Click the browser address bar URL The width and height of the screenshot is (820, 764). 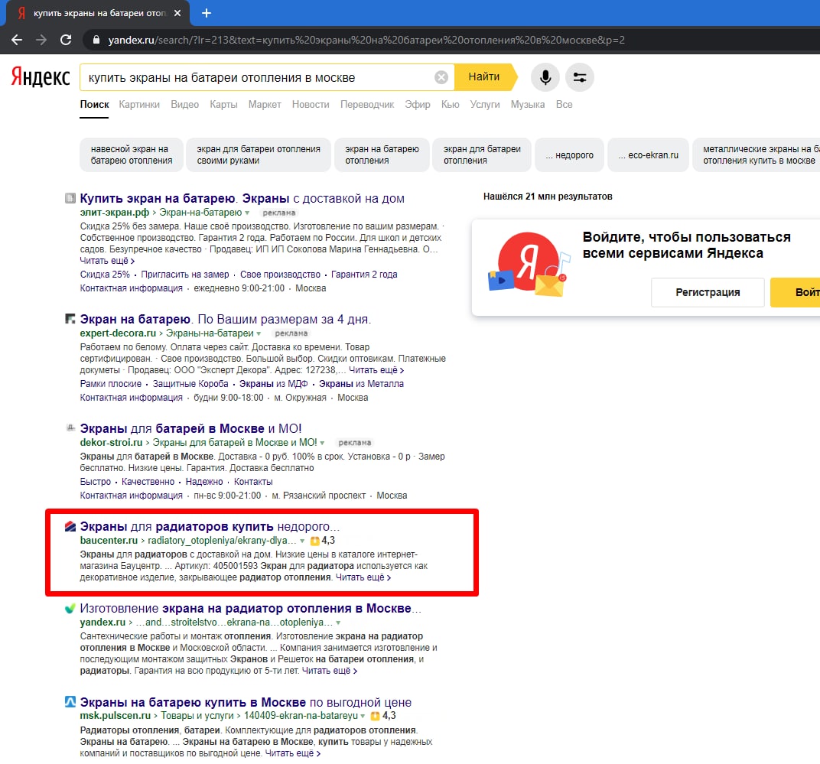[366, 40]
